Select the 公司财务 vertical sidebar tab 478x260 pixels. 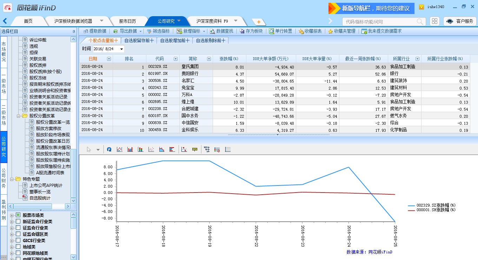4,178
